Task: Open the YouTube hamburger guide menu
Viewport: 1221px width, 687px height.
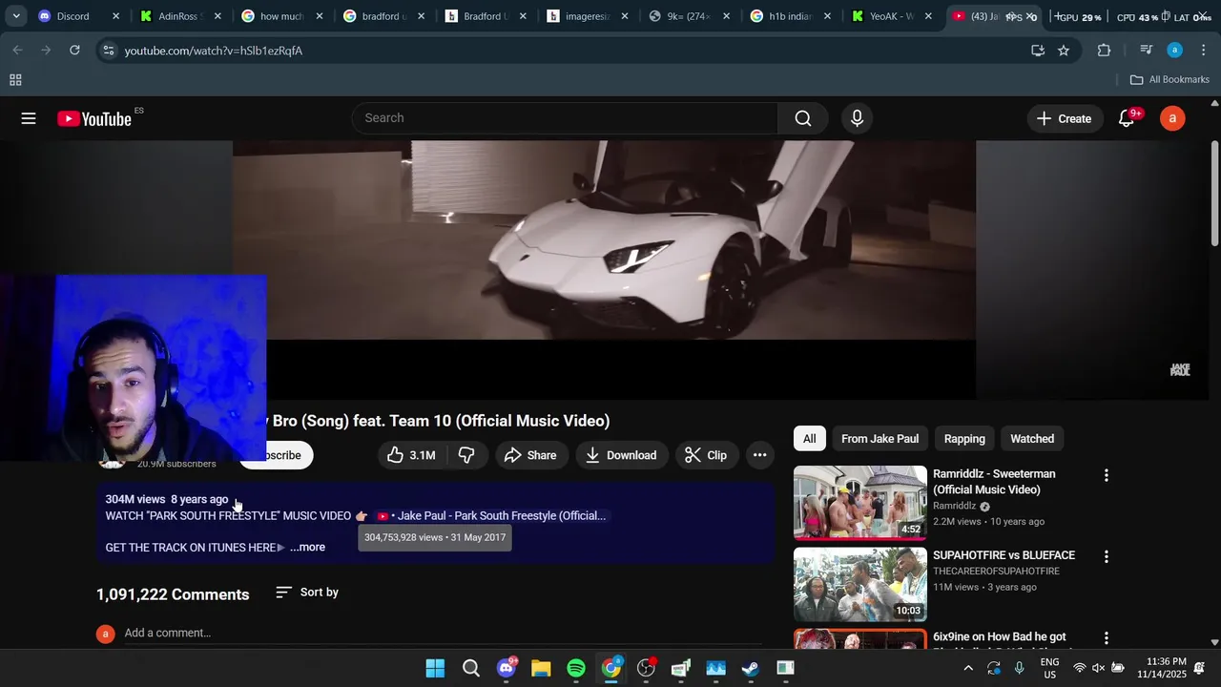Action: [x=29, y=118]
